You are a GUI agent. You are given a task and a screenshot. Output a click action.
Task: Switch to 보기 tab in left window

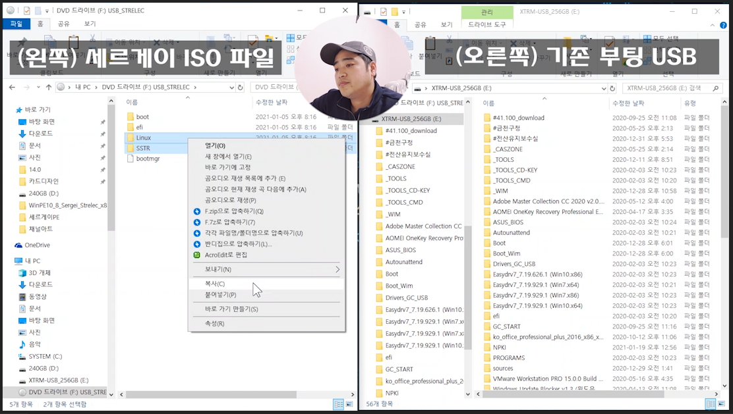(x=90, y=24)
